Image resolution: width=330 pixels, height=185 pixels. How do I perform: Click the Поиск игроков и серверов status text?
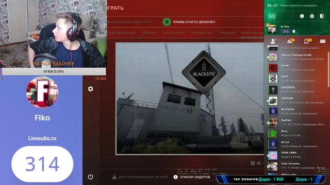[299, 6]
